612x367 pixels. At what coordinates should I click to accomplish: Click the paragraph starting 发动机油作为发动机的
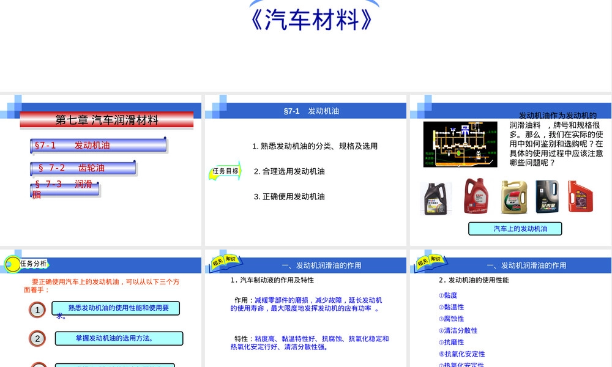pyautogui.click(x=556, y=139)
